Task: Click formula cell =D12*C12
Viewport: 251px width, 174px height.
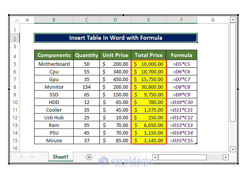Action: click(x=182, y=117)
